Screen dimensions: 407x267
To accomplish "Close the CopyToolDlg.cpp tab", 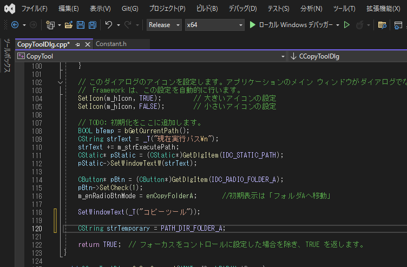I will coord(87,44).
